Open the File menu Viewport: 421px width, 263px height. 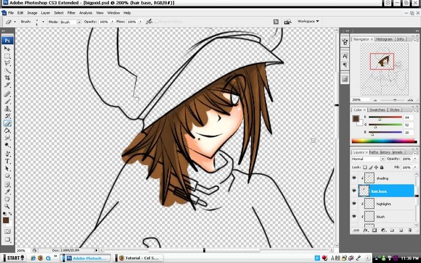[11, 13]
